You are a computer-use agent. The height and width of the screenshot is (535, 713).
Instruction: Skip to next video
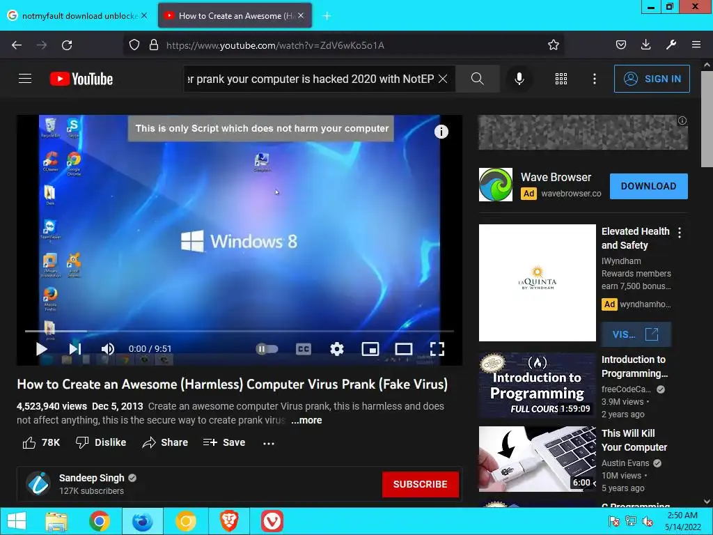click(75, 349)
